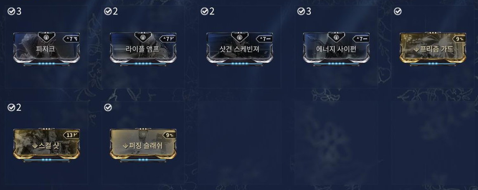Click the aura emblem on 에너지 사이펀 mod
Viewport: 478px width, 190px height.
tap(336, 38)
